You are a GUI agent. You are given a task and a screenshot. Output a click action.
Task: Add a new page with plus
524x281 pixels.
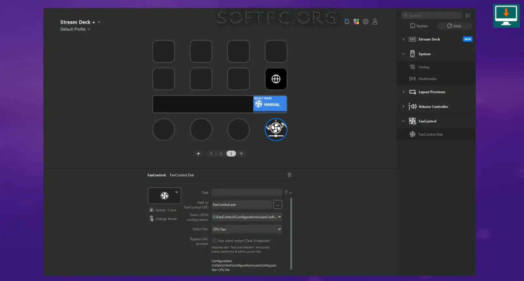241,154
